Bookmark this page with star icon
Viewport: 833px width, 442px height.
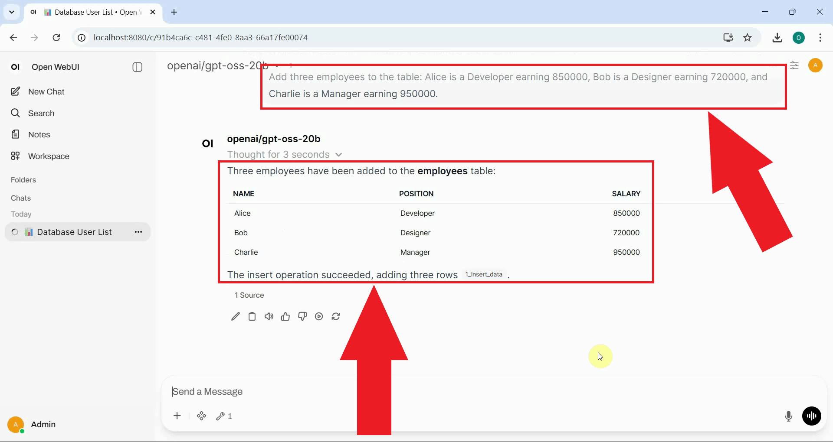[748, 38]
